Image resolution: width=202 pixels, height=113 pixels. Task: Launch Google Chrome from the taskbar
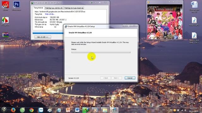(x=32, y=110)
